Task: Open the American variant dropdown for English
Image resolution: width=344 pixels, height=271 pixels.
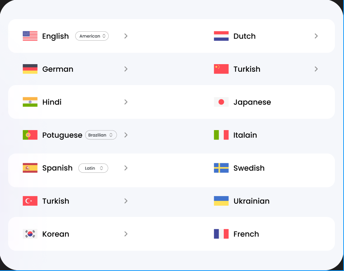Action: click(x=92, y=36)
